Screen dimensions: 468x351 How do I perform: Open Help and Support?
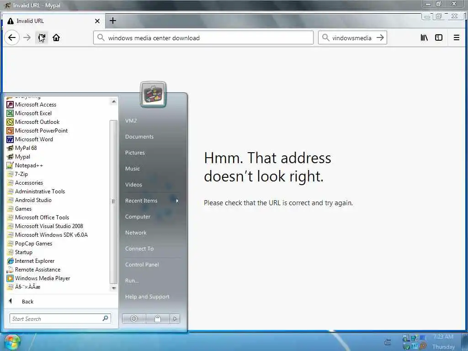click(147, 297)
